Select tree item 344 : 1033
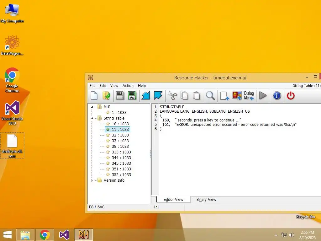 click(x=121, y=158)
